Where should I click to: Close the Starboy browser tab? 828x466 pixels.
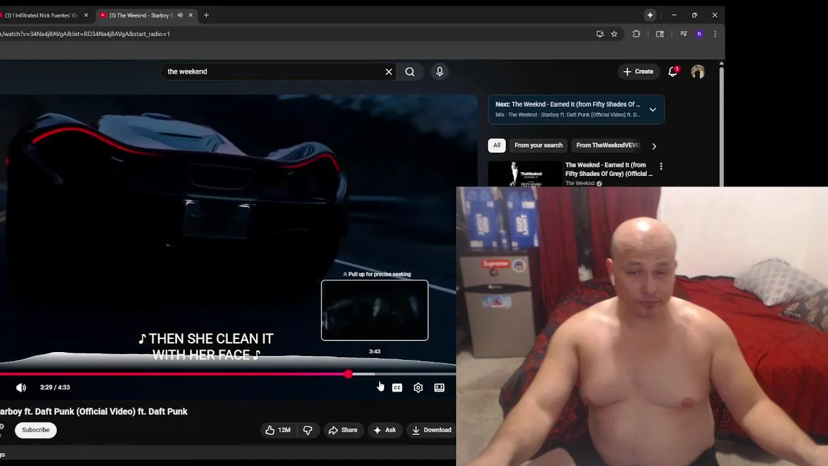point(191,16)
